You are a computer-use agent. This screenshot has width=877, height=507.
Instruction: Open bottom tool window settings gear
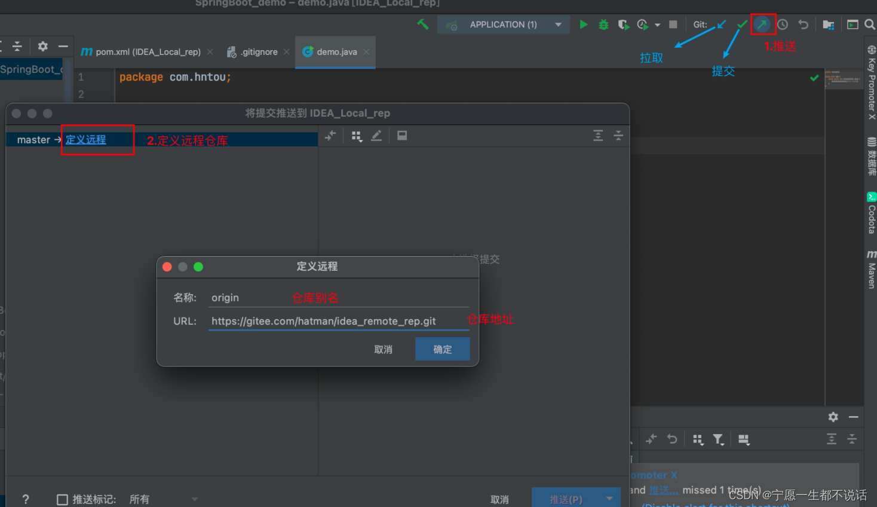(833, 417)
